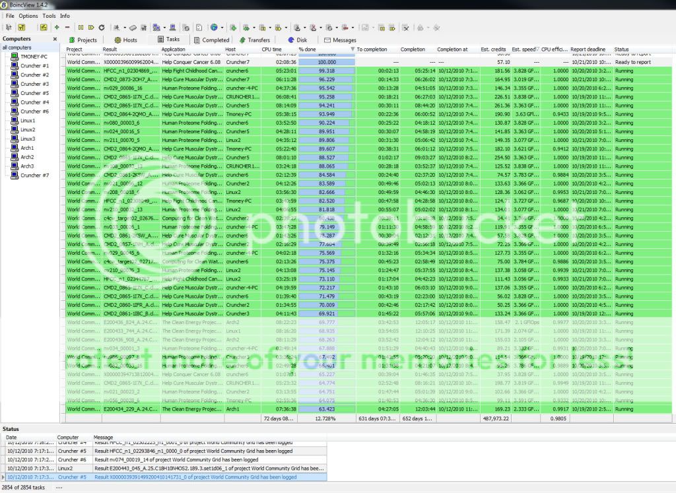The width and height of the screenshot is (676, 493).
Task: Switch to the Completed tab
Action: point(211,40)
